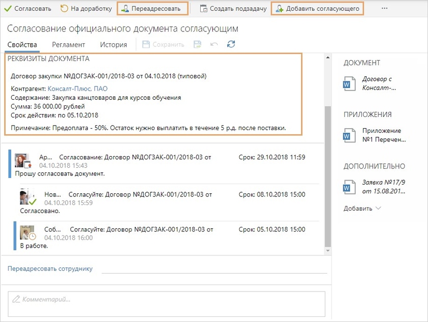Send document На доработку
This screenshot has width=428, height=322.
pos(86,9)
